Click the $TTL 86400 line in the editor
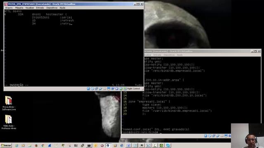Viewport: 264px width, 148px height. tap(13, 11)
